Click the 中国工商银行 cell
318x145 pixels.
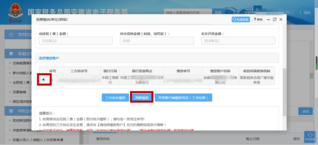(x=110, y=80)
